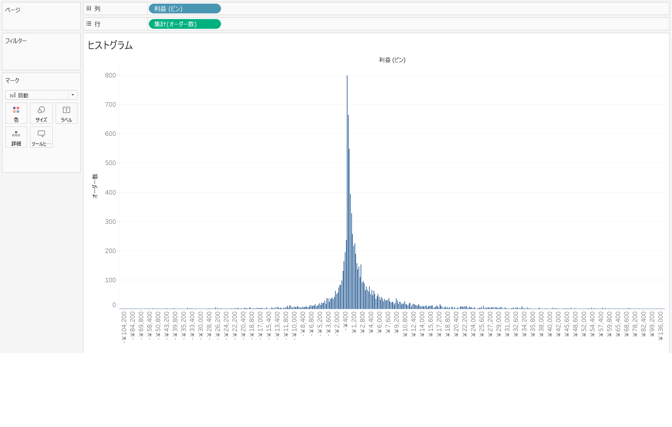Click the 800 tick on the y-axis
Screen dimensions: 672x427
click(110, 75)
